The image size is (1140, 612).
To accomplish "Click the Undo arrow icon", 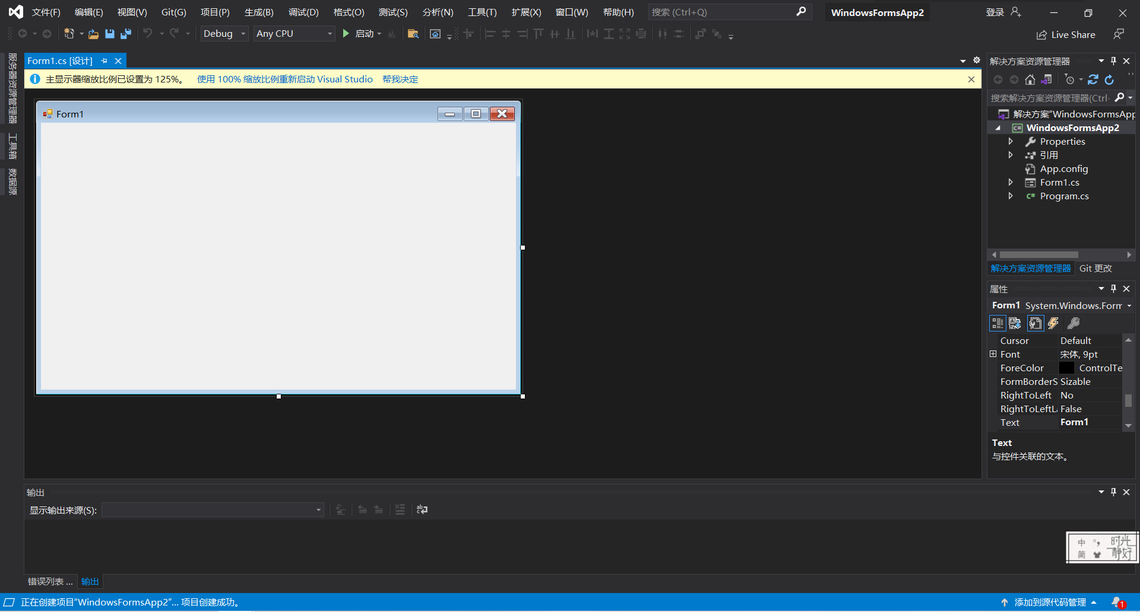I will pos(149,34).
